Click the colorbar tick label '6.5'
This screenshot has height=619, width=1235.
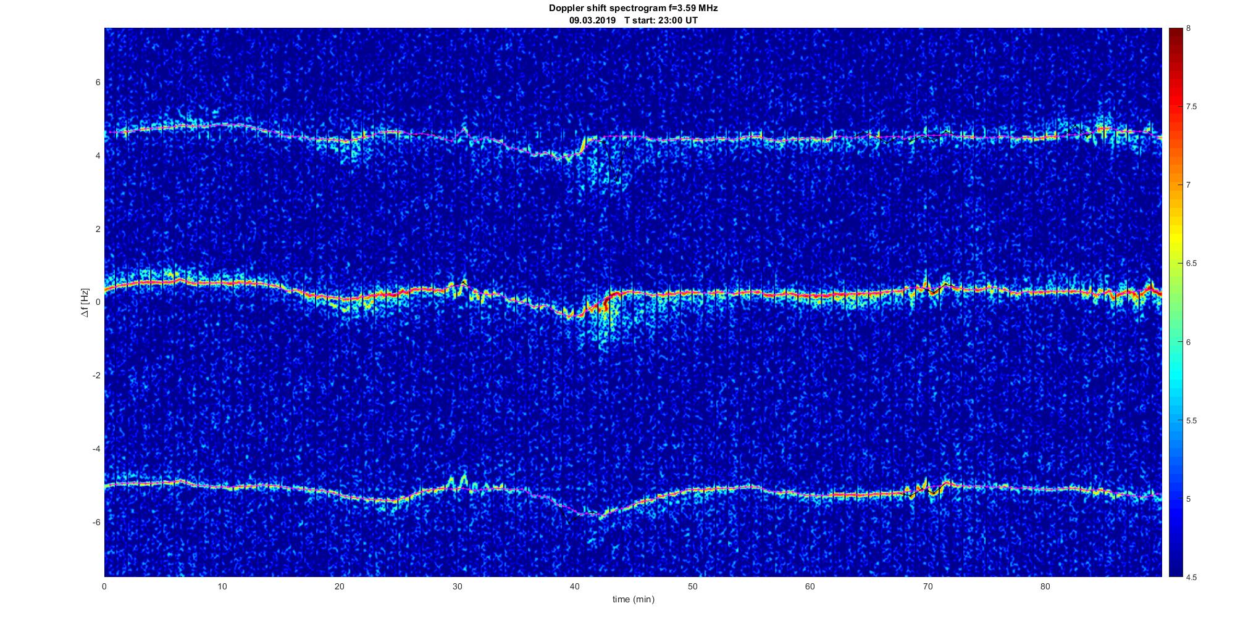tap(1192, 264)
